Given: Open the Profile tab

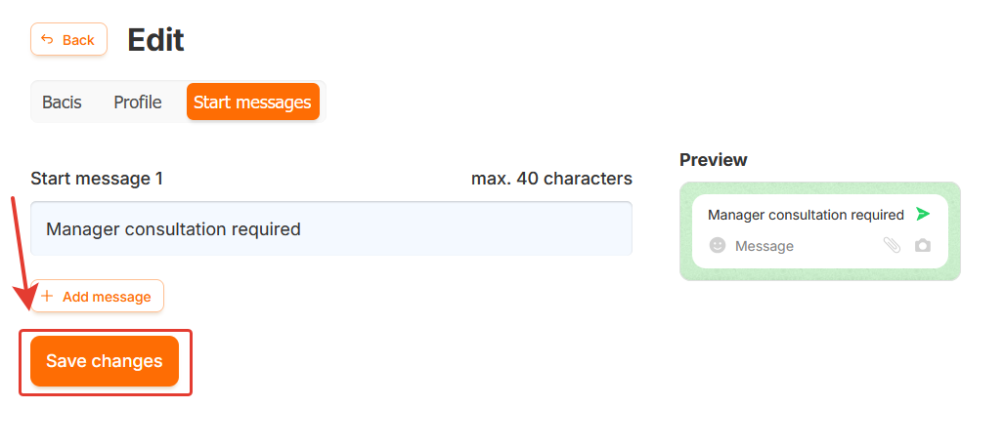Looking at the screenshot, I should pos(138,102).
